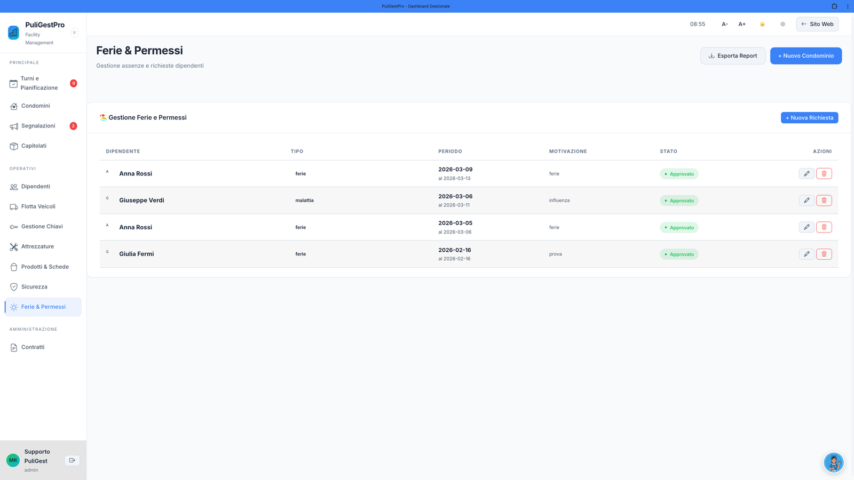Edit Giuseppe Verdi's malattia entry
Viewport: 854px width, 480px height.
pos(806,200)
